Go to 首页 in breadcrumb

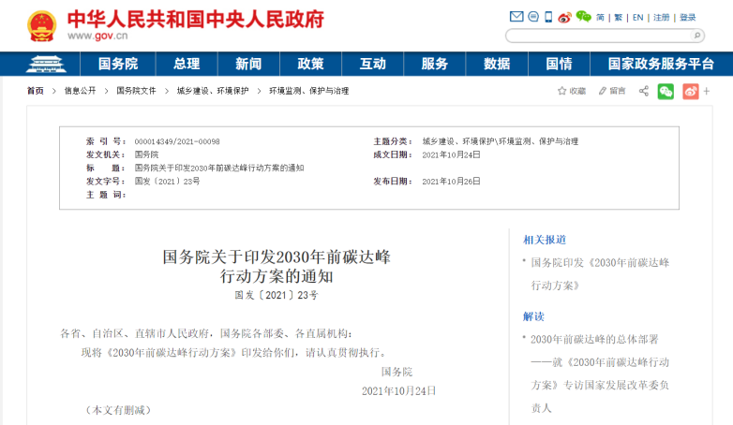tap(36, 91)
